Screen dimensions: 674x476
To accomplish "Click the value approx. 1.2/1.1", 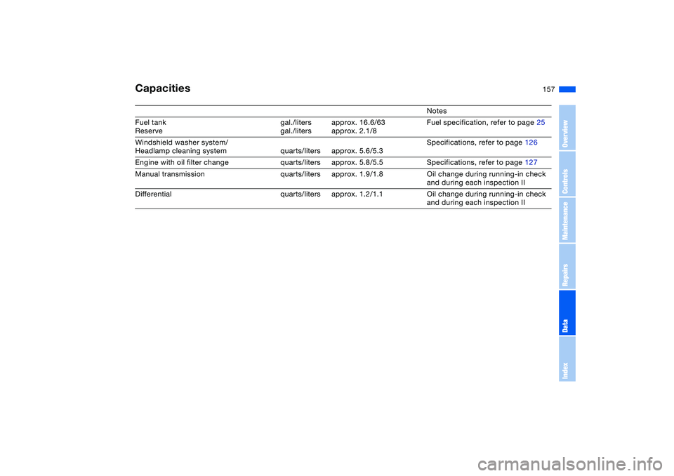I will [357, 194].
